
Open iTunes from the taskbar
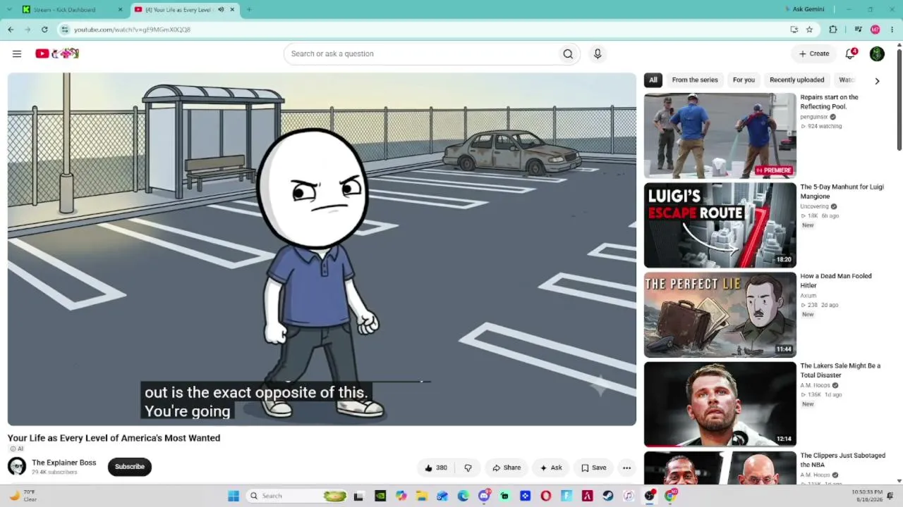tap(628, 496)
